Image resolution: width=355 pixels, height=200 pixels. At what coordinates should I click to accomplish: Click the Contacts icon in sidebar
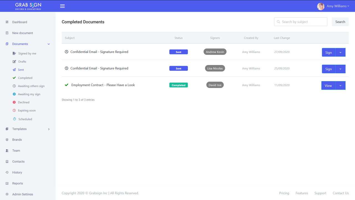point(7,161)
